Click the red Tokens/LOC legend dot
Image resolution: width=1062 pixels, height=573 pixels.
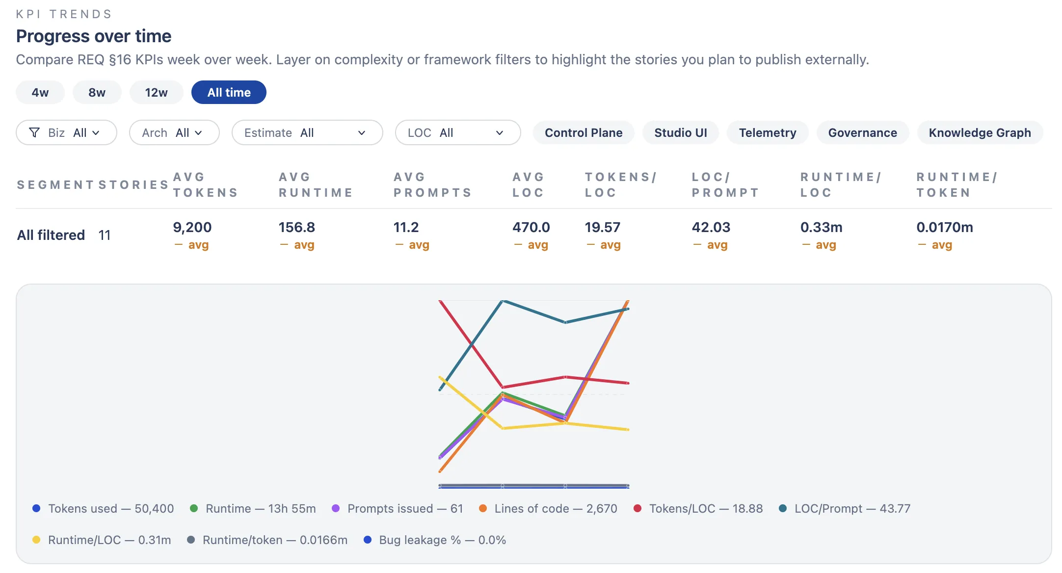coord(637,508)
